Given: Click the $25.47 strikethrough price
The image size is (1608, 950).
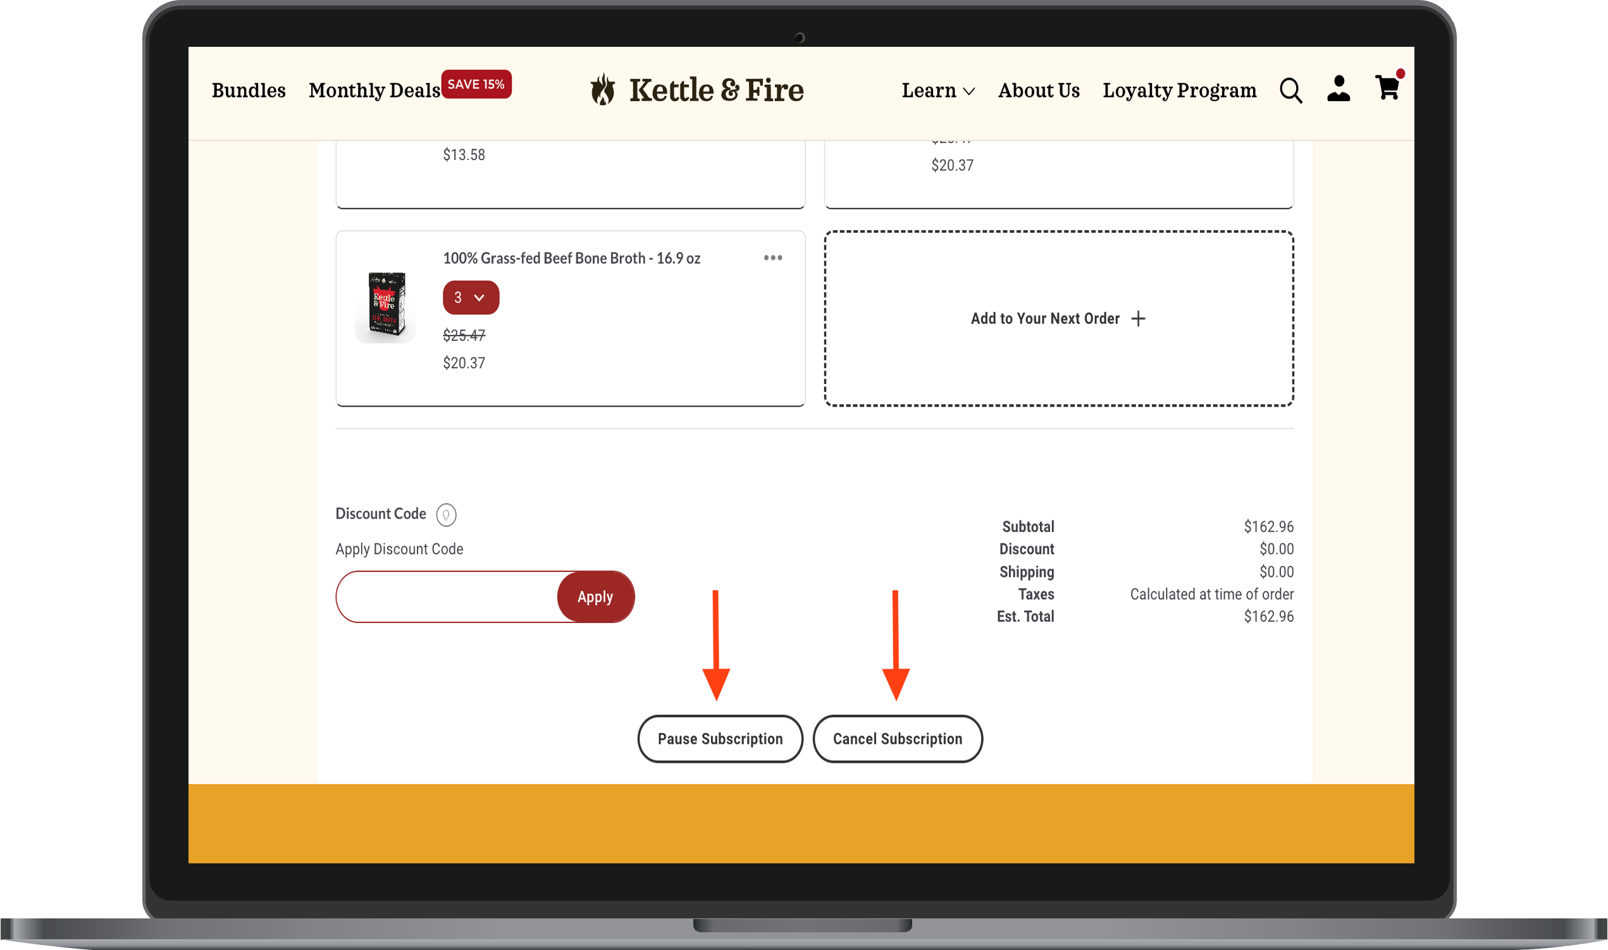Looking at the screenshot, I should coord(464,335).
